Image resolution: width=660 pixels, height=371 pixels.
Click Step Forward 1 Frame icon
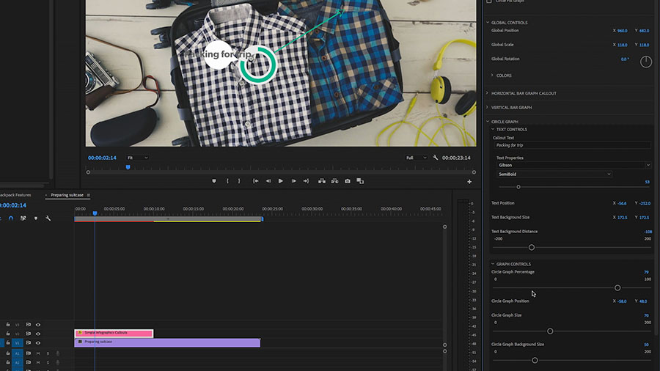point(293,181)
